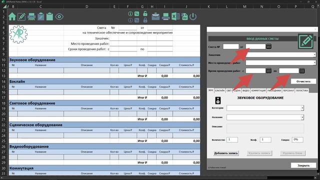Expand the Заказчик combo box
Screen dimensions: 320x180
coord(314,54)
